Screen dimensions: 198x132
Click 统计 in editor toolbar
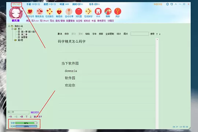tap(119, 34)
